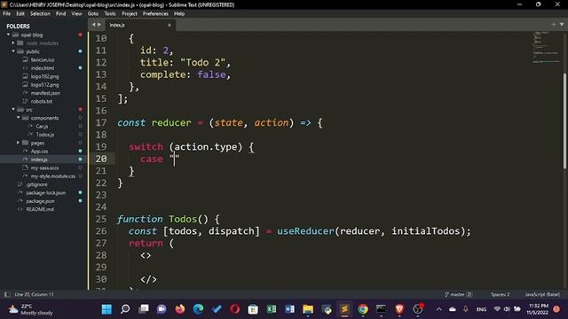Viewport: 568px width, 319px height.
Task: Open the tab list dropdown arrow
Action: [x=562, y=25]
